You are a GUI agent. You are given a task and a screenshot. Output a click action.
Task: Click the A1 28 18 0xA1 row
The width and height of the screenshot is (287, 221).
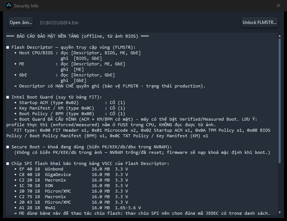point(78,208)
